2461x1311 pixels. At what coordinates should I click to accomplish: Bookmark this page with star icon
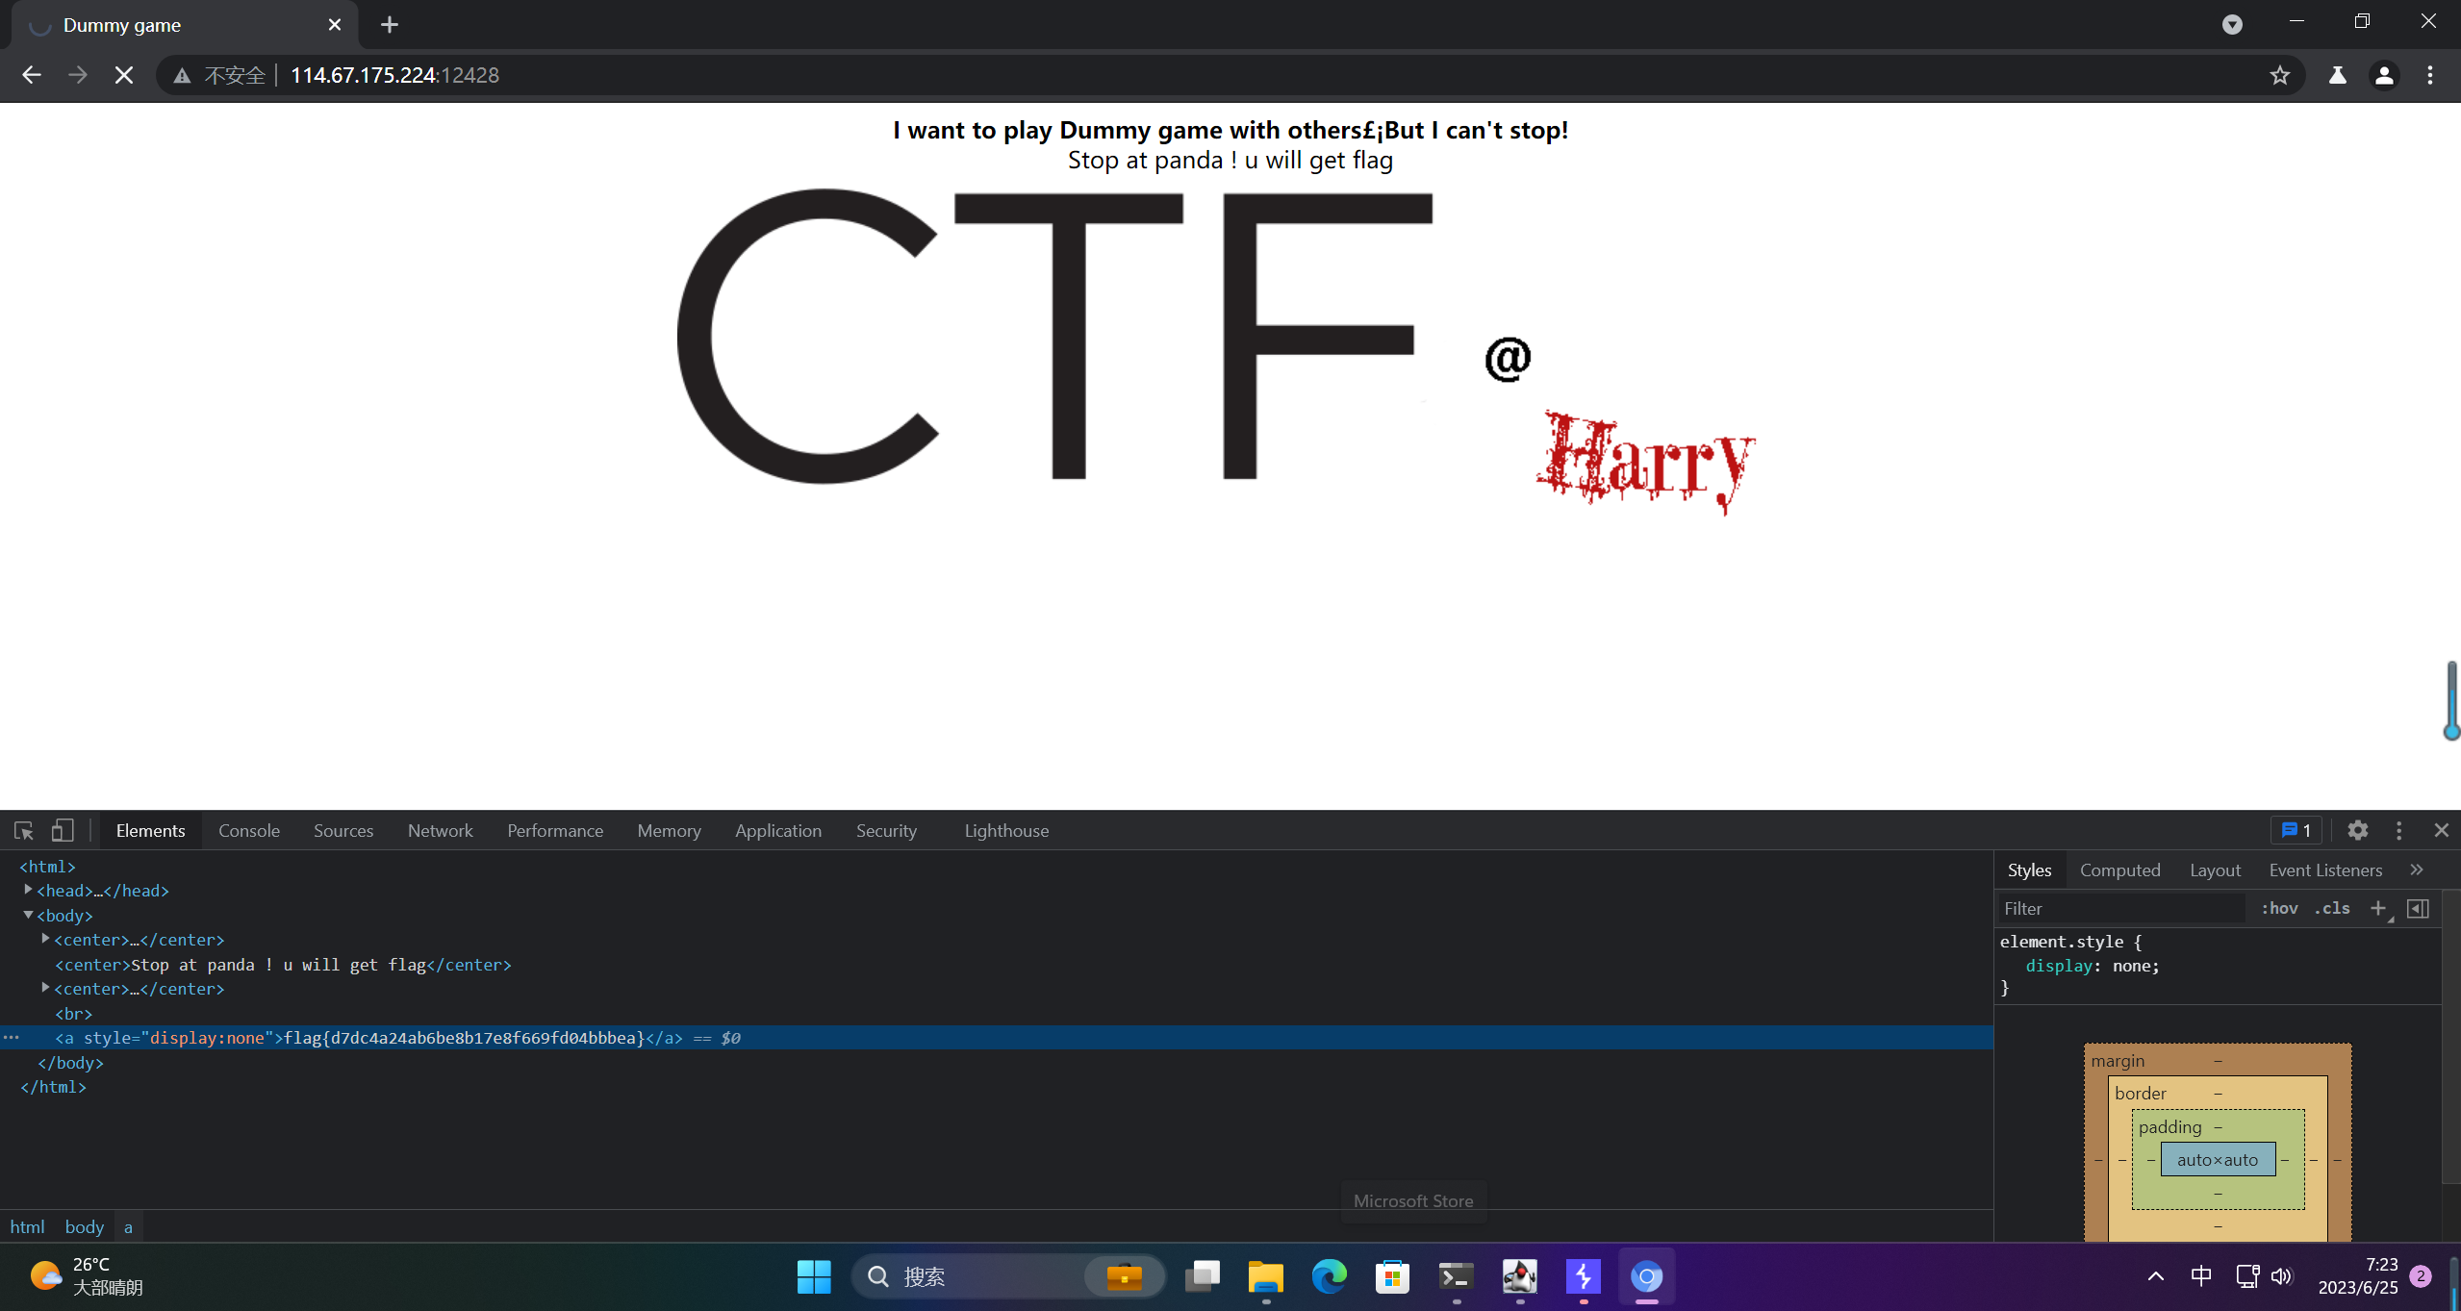click(x=2279, y=75)
